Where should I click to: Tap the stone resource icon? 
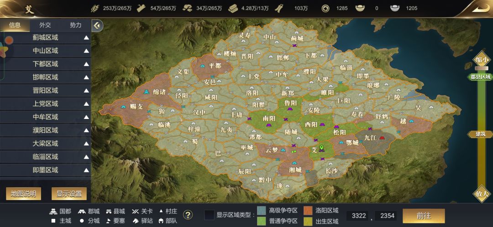pos(188,8)
